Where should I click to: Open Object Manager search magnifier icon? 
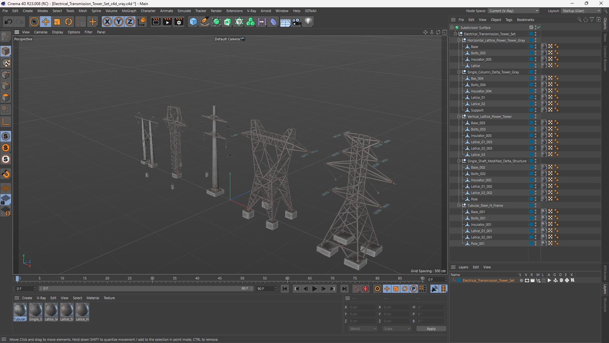[579, 20]
